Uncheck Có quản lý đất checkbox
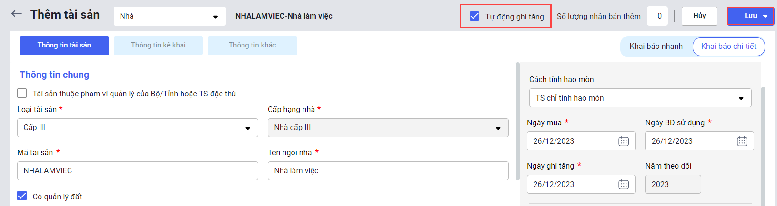This screenshot has height=206, width=777. click(x=22, y=196)
